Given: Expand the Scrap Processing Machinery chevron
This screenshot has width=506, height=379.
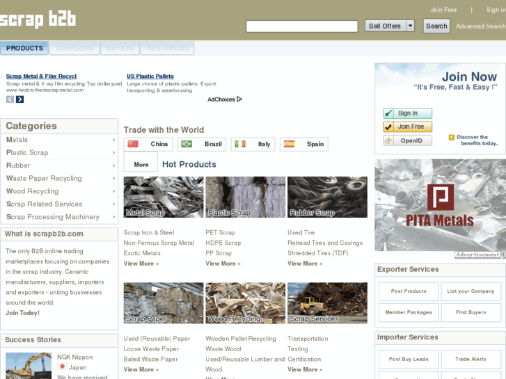Looking at the screenshot, I should click(x=113, y=217).
